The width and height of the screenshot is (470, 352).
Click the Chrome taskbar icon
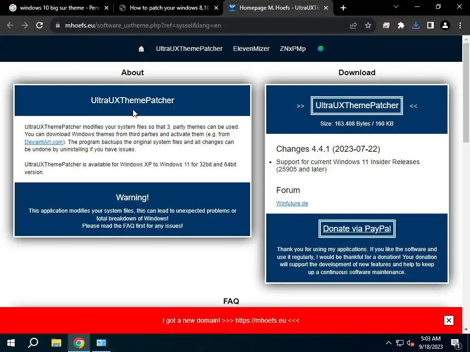pyautogui.click(x=79, y=343)
